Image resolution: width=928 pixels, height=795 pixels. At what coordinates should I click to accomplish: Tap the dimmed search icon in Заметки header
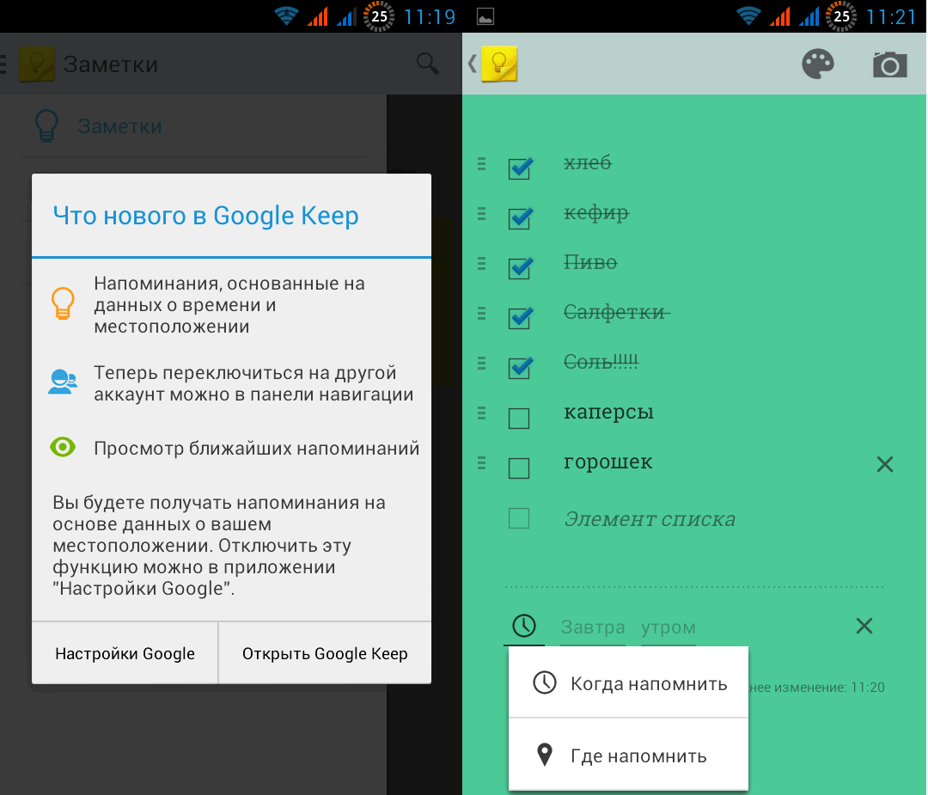pos(427,64)
